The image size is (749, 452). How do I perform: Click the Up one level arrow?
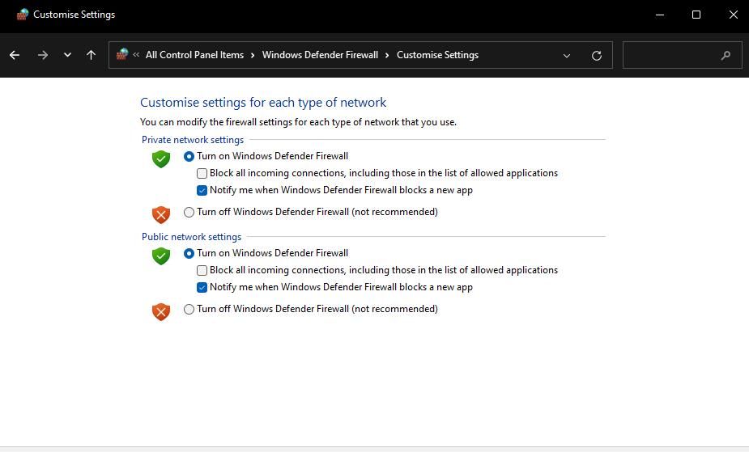pyautogui.click(x=91, y=55)
